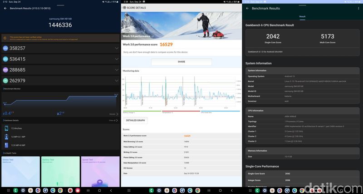This screenshot has width=363, height=194.
Task: Open Settings gear in AnTuTu panel taskbar
Action: pyautogui.click(x=23, y=190)
